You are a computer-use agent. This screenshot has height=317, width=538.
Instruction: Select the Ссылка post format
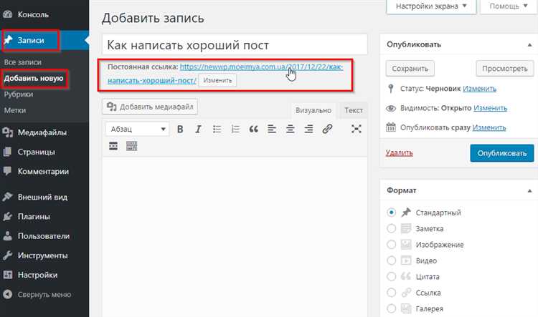click(391, 293)
